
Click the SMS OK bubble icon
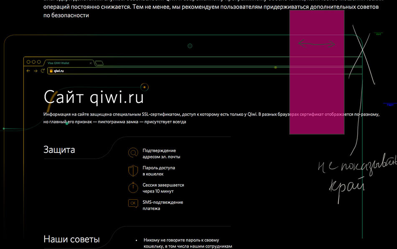tap(133, 204)
